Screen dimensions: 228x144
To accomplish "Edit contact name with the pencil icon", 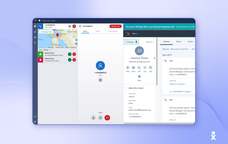I will point(155,58).
